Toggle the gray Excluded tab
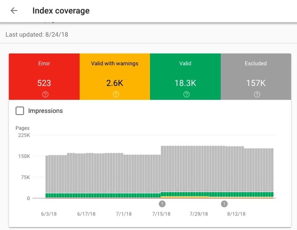The width and height of the screenshot is (297, 230). tap(256, 76)
